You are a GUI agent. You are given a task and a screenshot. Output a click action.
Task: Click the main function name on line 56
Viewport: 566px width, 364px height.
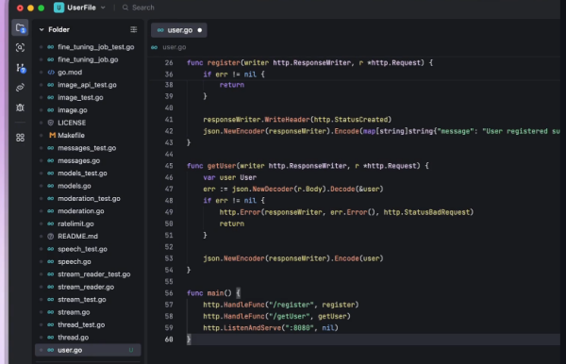click(215, 293)
